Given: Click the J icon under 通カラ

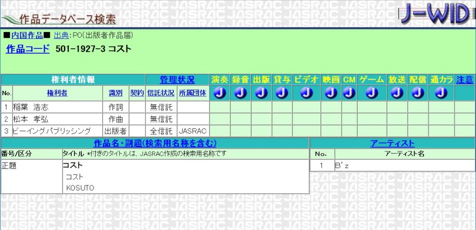Looking at the screenshot, I should pyautogui.click(x=441, y=93).
